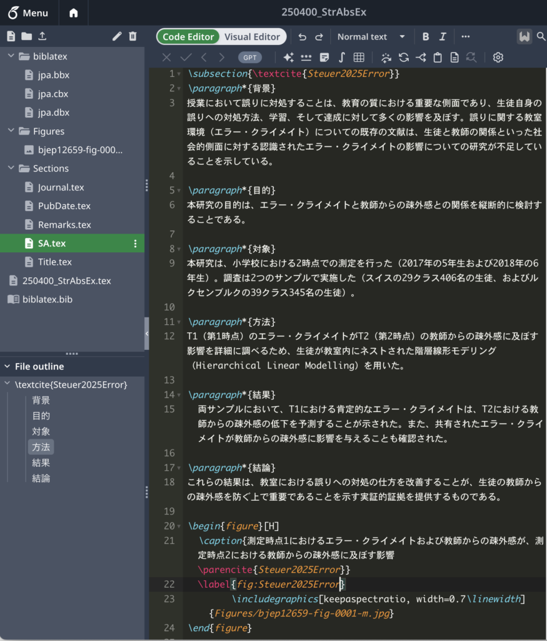Open the SA.tex file options menu
Screen dimensions: 547x641
click(136, 244)
